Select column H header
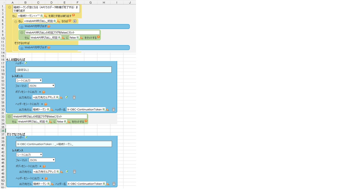The width and height of the screenshot is (342, 192). [104, 2]
